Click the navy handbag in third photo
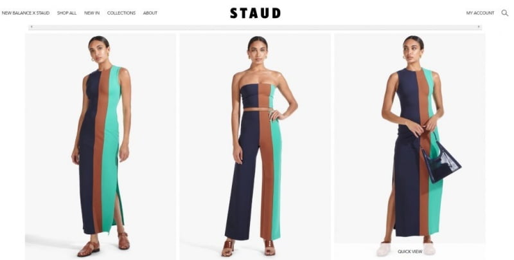 (440, 162)
